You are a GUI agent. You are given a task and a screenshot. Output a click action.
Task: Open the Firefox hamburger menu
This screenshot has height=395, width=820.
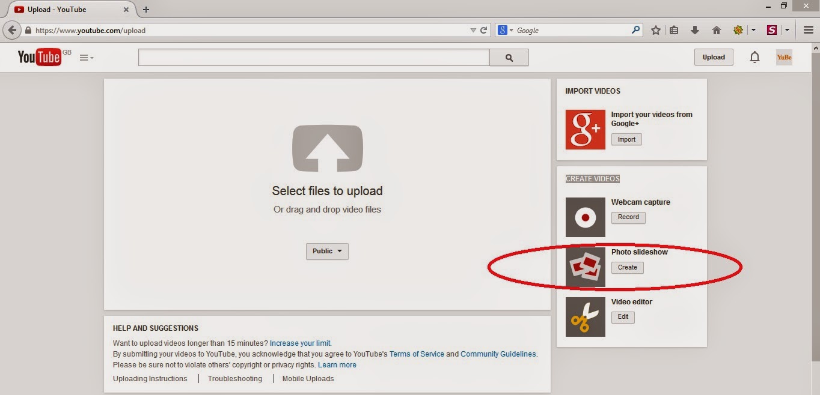point(809,30)
